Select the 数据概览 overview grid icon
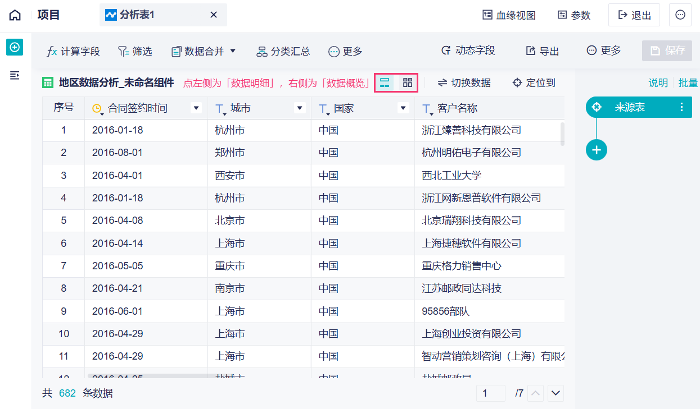 pos(408,83)
